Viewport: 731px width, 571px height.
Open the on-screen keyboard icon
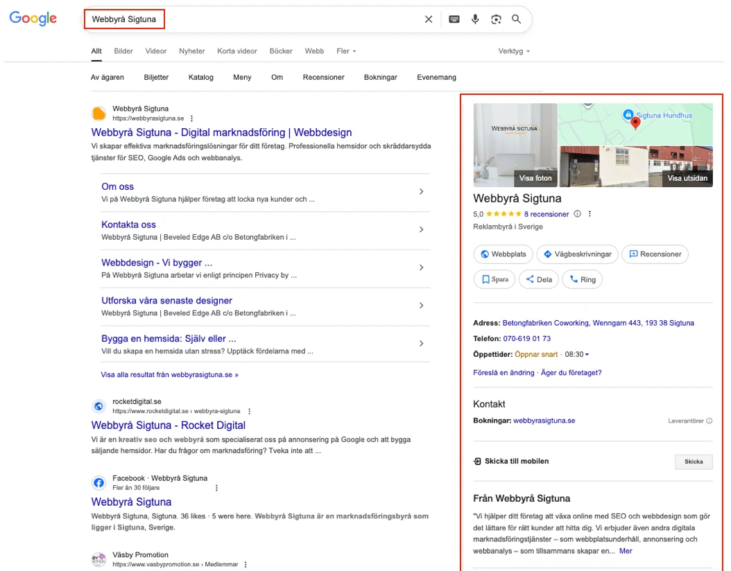click(454, 19)
